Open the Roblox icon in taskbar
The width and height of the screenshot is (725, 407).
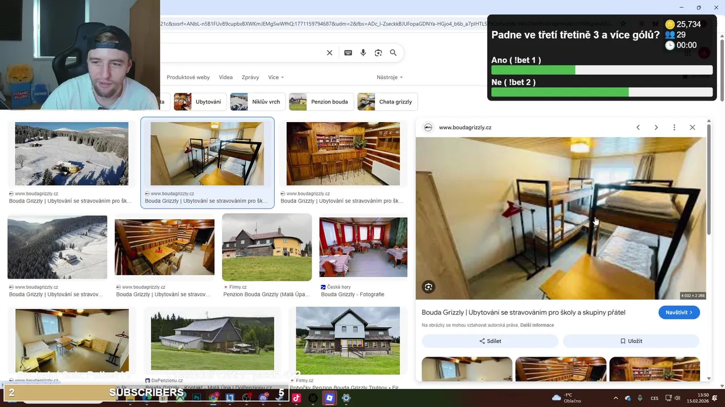tap(329, 398)
